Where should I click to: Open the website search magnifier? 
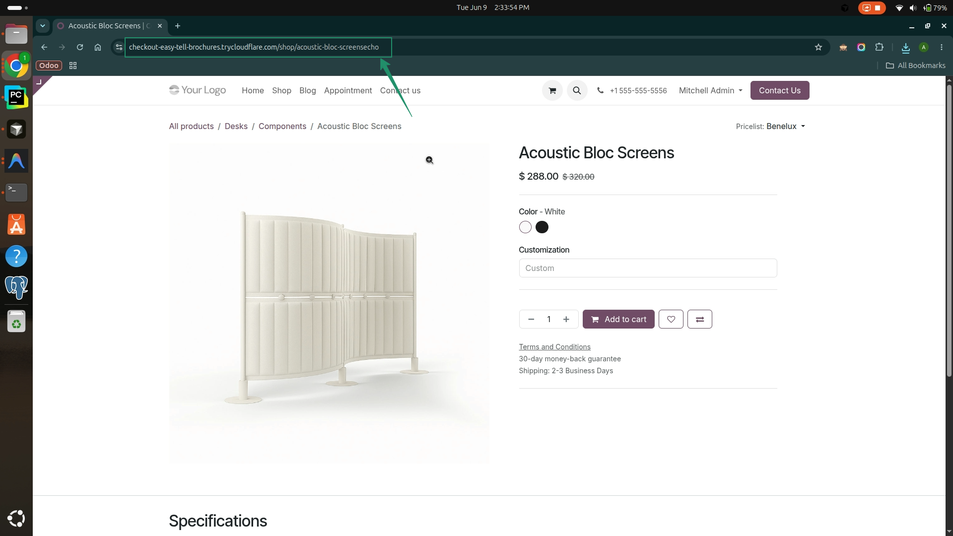(x=577, y=90)
